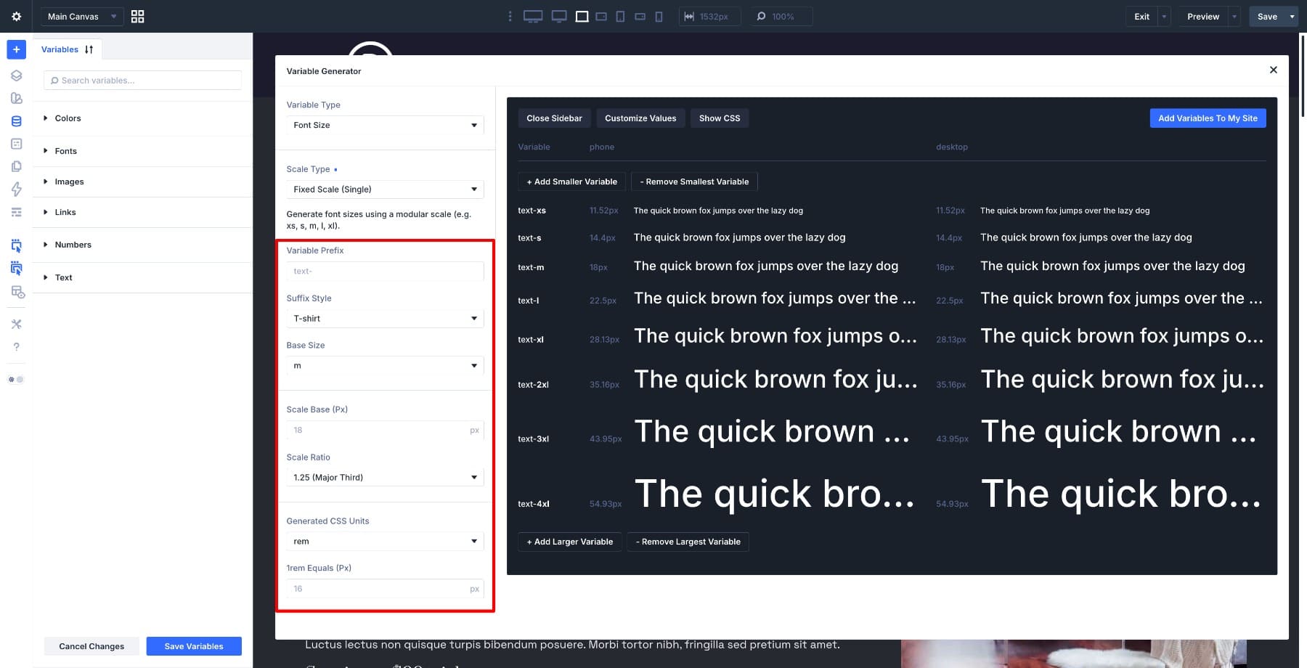Expand the Fonts variables group

point(142,151)
